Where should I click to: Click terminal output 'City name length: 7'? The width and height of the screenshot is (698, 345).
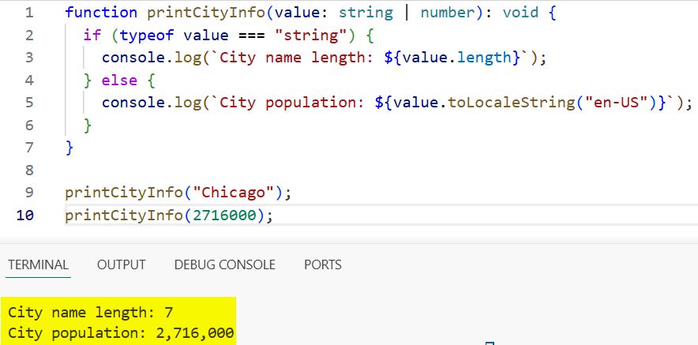point(90,312)
